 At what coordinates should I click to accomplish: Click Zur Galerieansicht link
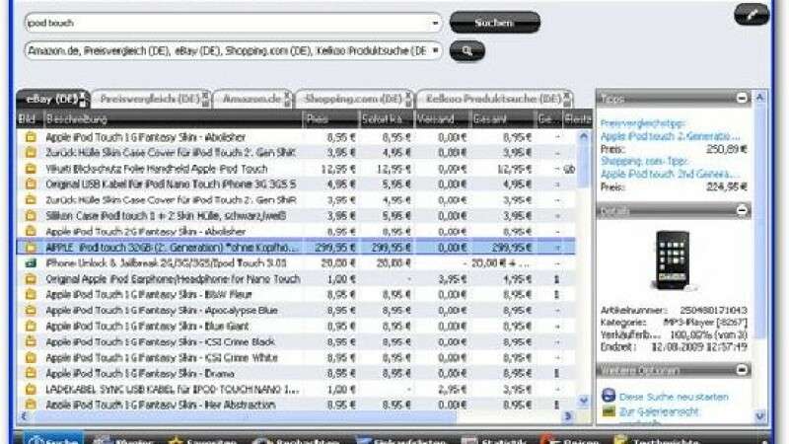point(659,411)
